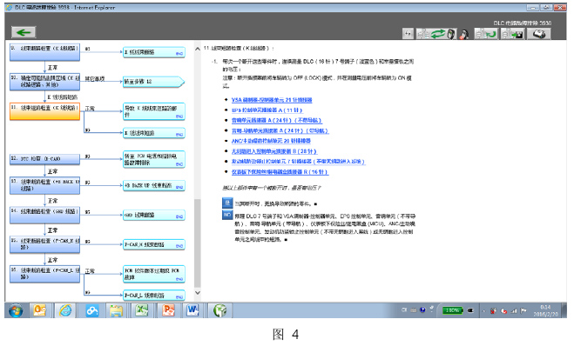Click the blue YES answer button
Viewport: 574px width, 346px height.
point(227,203)
